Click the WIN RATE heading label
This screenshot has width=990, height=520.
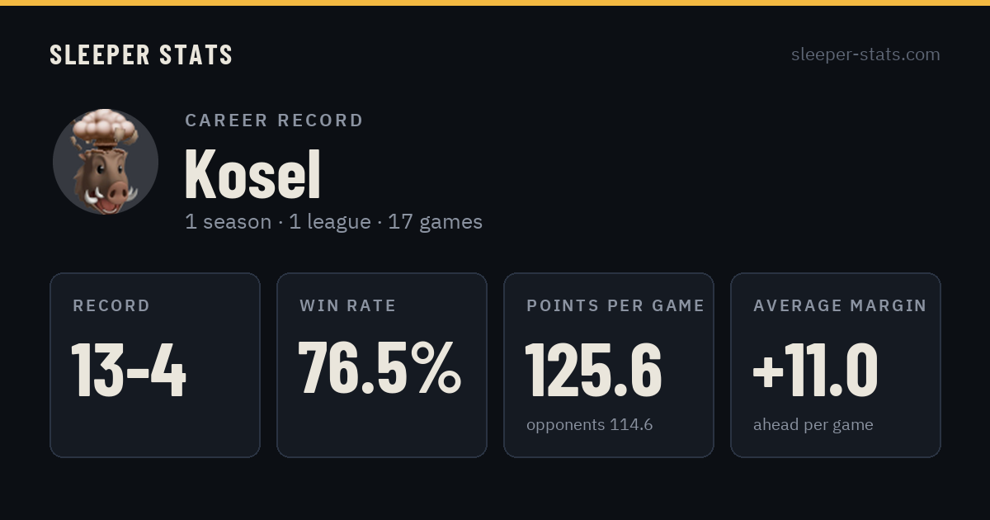(347, 306)
